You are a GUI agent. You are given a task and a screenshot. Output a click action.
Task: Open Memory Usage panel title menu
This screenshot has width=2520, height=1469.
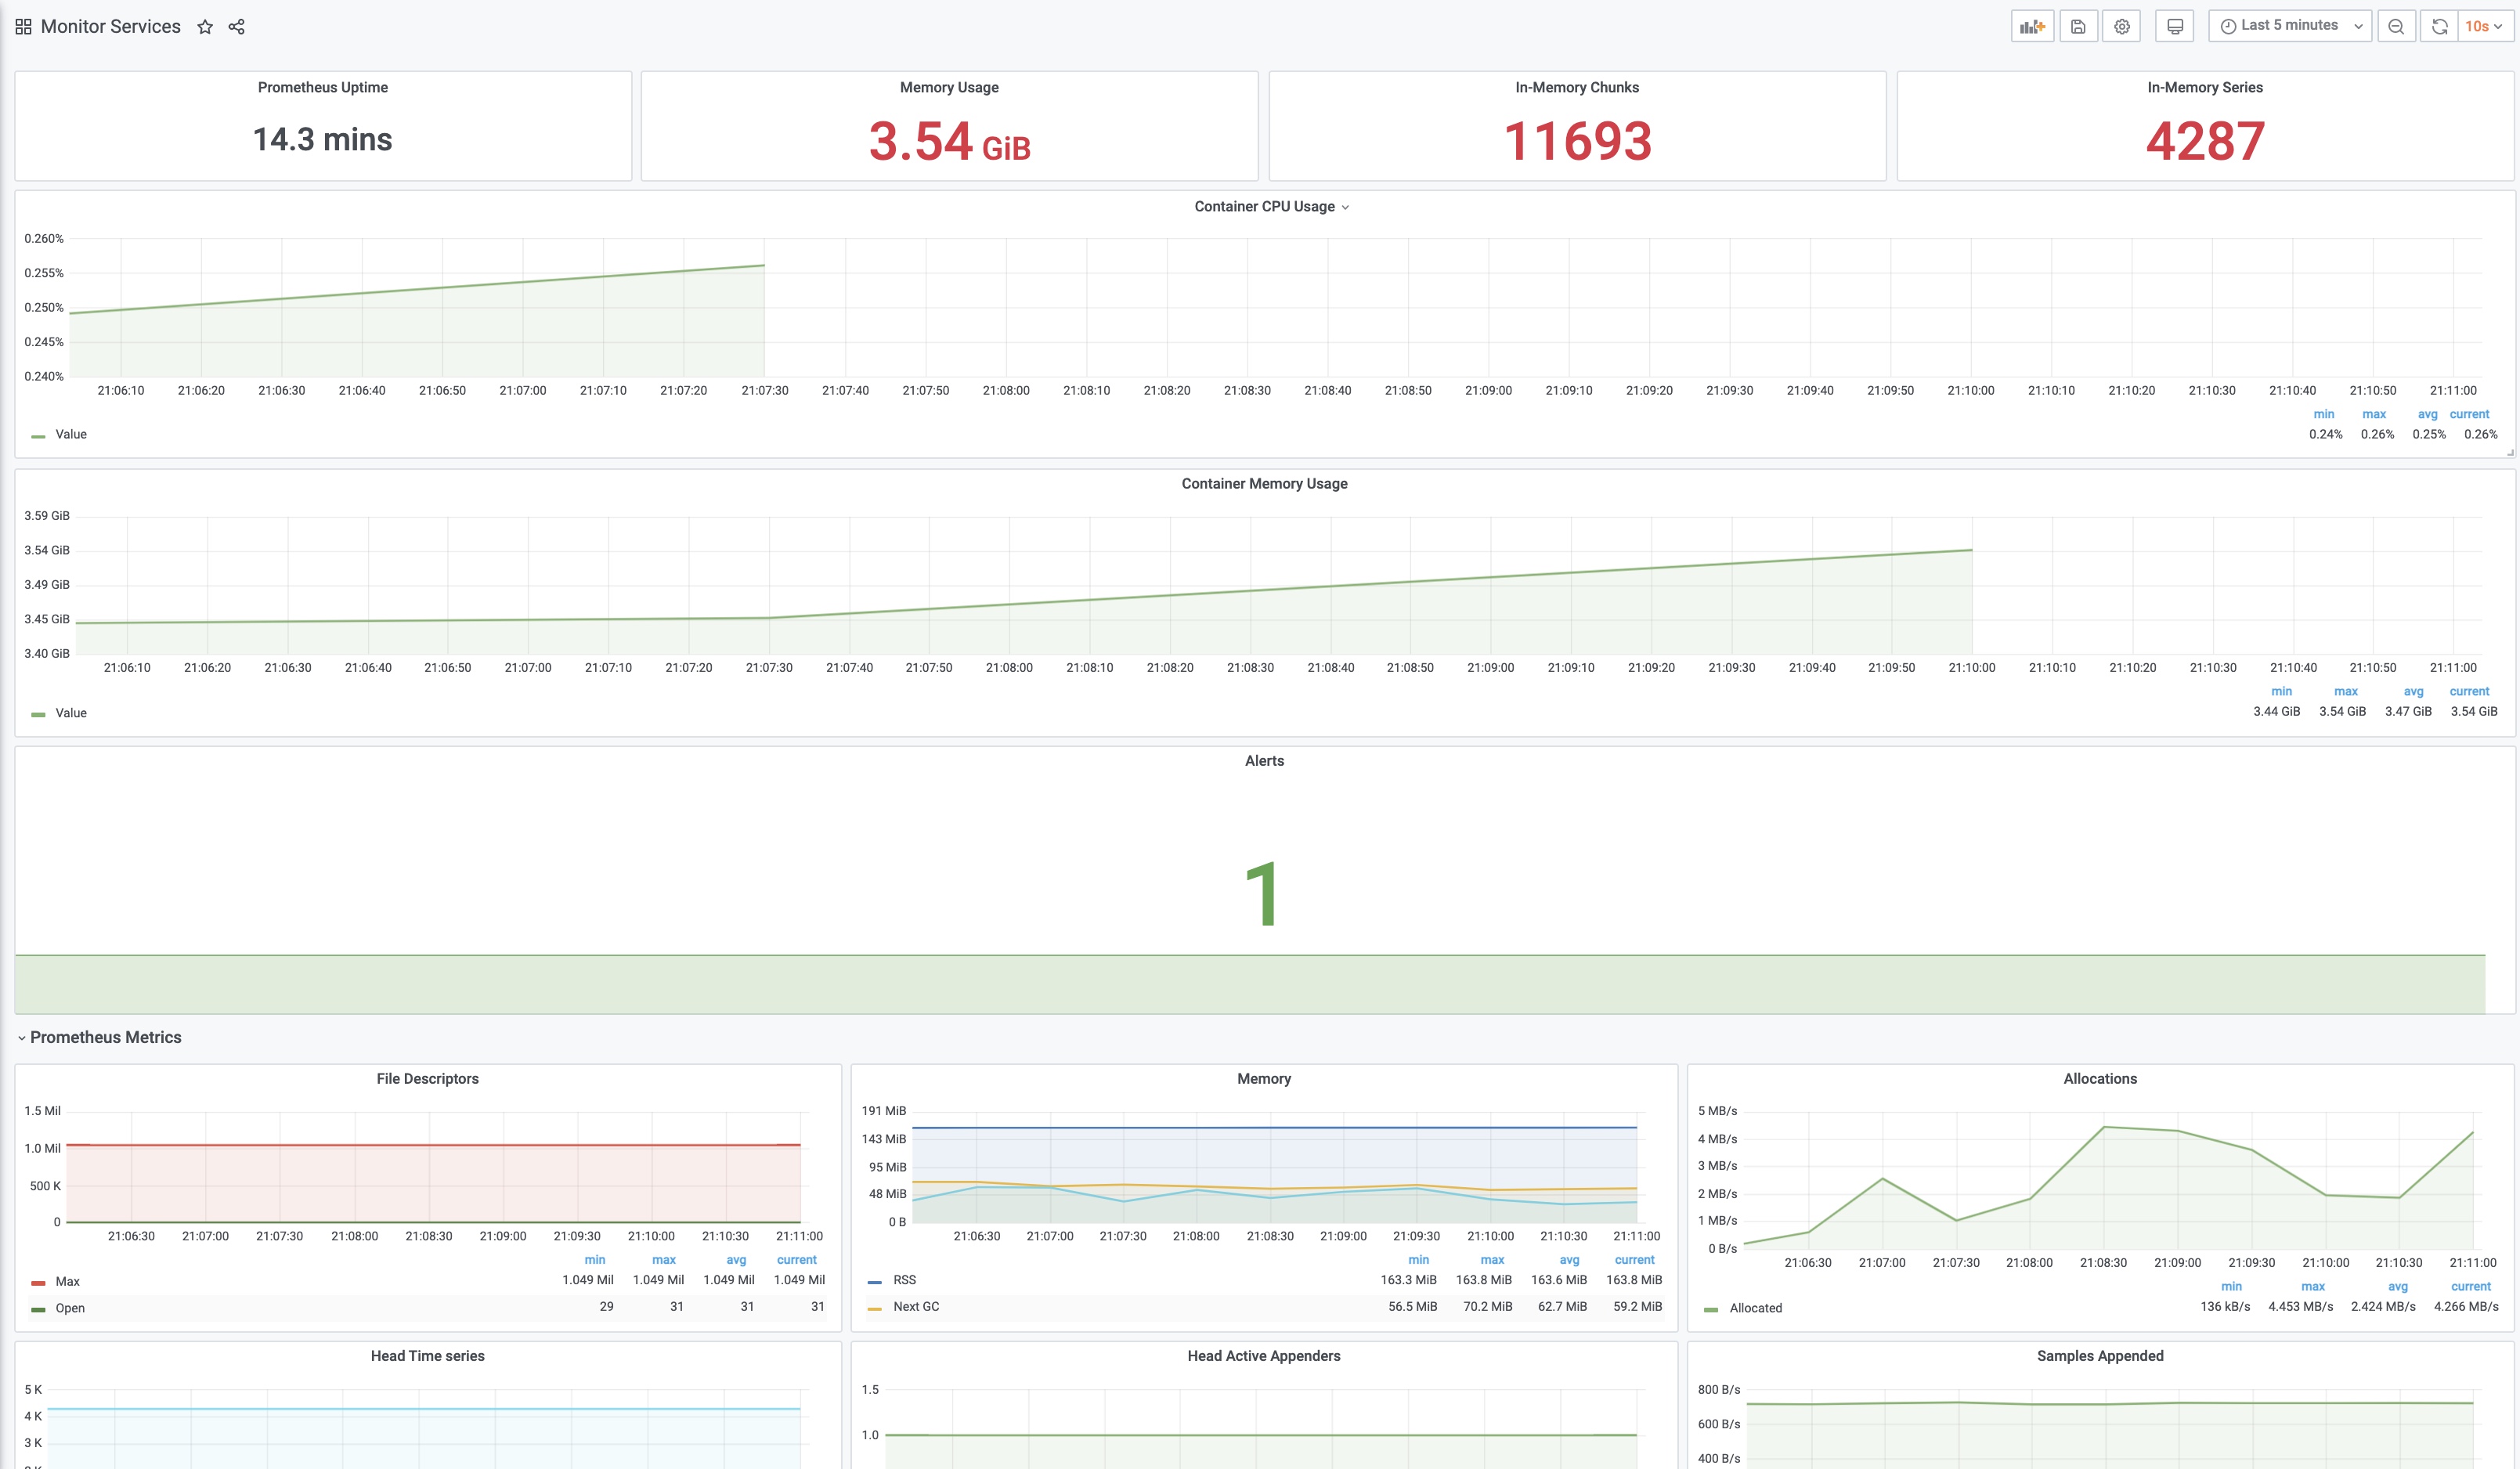pyautogui.click(x=949, y=88)
